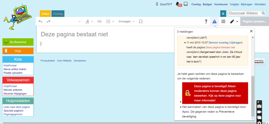This screenshot has width=269, height=124.
Task: Click in the Doorzoek Wikikids search field
Action: pyautogui.click(x=245, y=13)
